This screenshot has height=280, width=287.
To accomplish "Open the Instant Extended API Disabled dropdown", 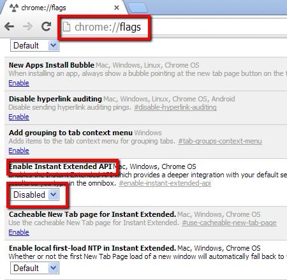I will click(x=34, y=195).
